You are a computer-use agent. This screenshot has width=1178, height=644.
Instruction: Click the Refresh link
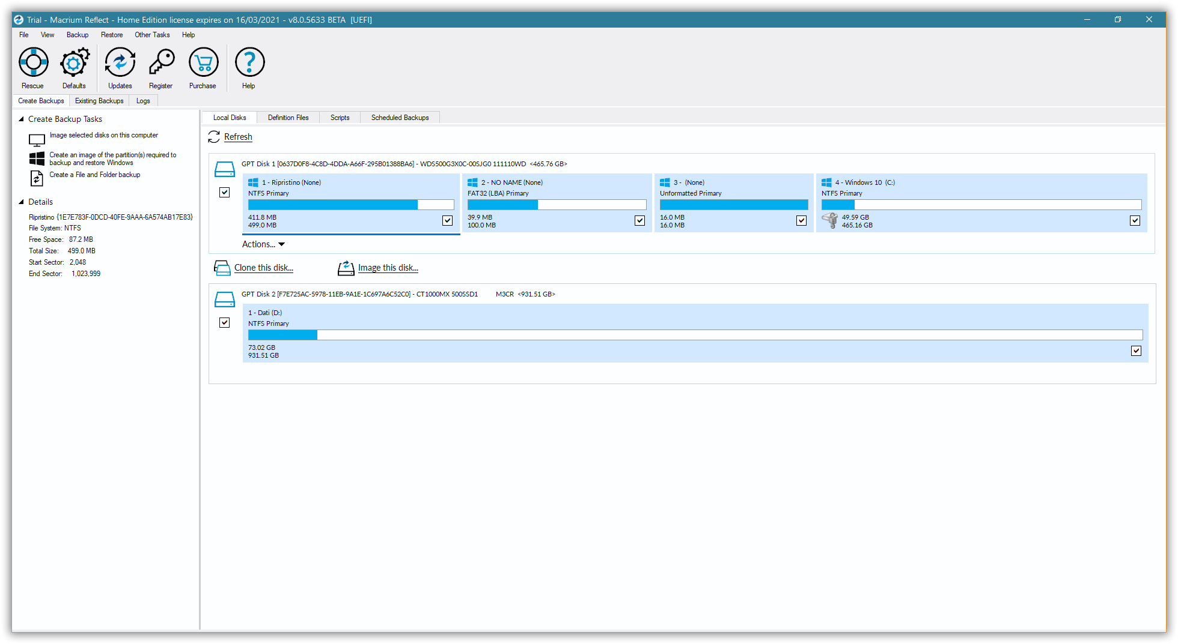238,137
